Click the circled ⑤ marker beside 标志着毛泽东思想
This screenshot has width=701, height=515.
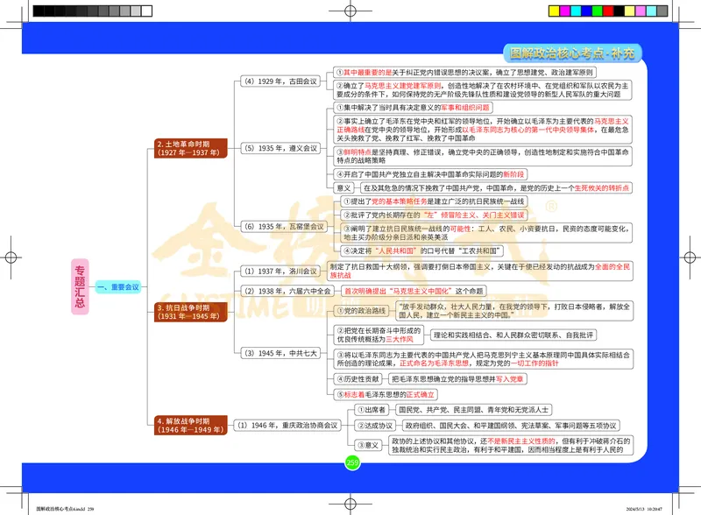point(341,394)
